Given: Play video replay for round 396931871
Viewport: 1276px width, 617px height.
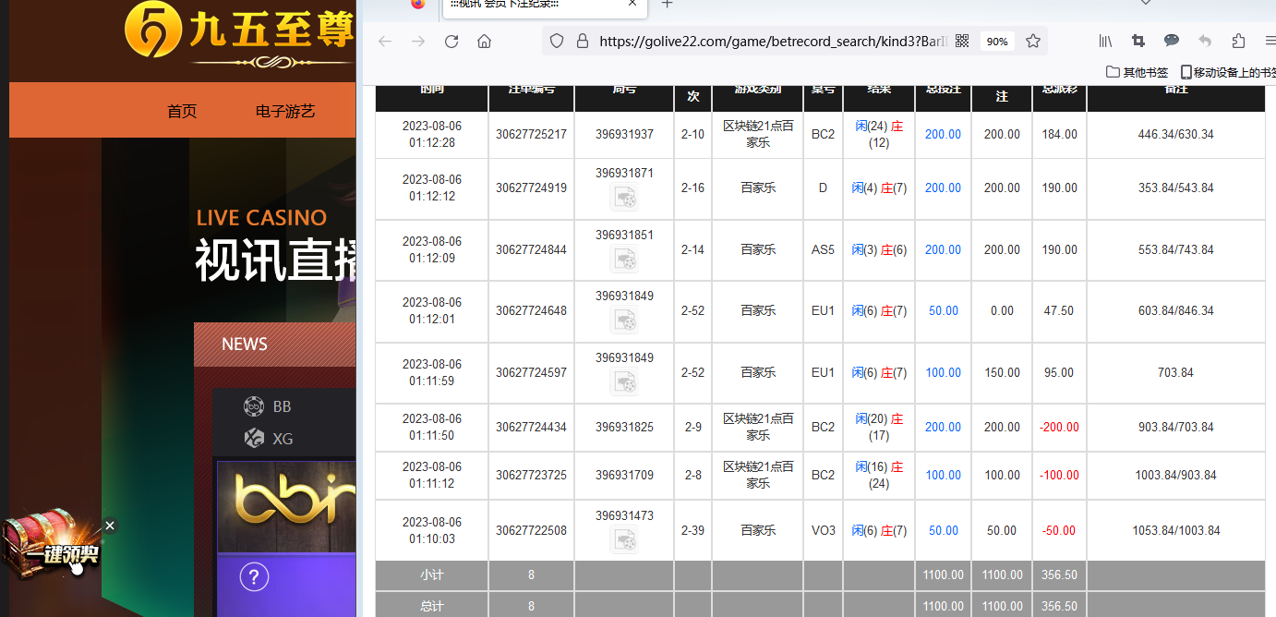Looking at the screenshot, I should [625, 197].
